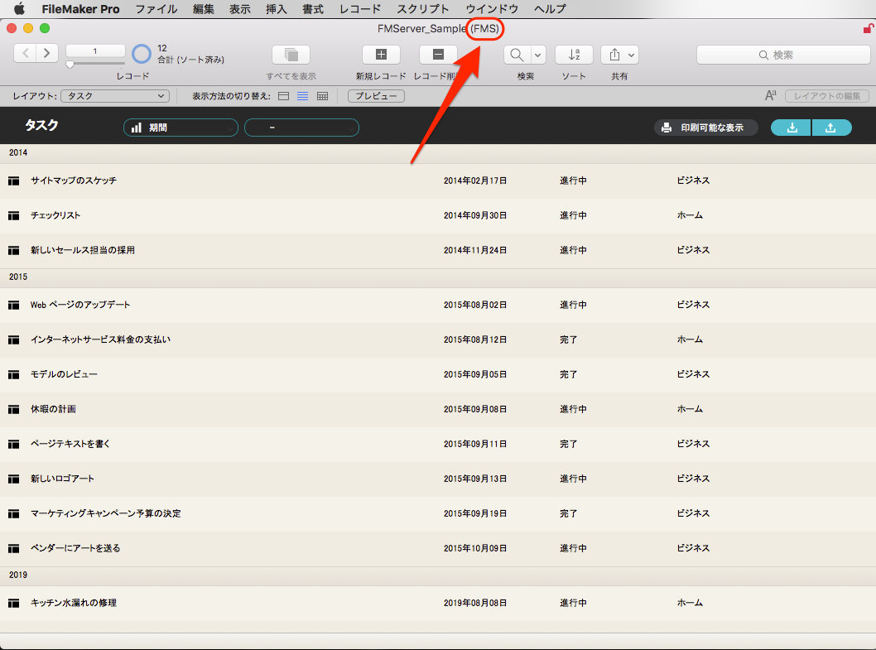Click the プレビュー button
This screenshot has height=650, width=876.
pos(375,96)
